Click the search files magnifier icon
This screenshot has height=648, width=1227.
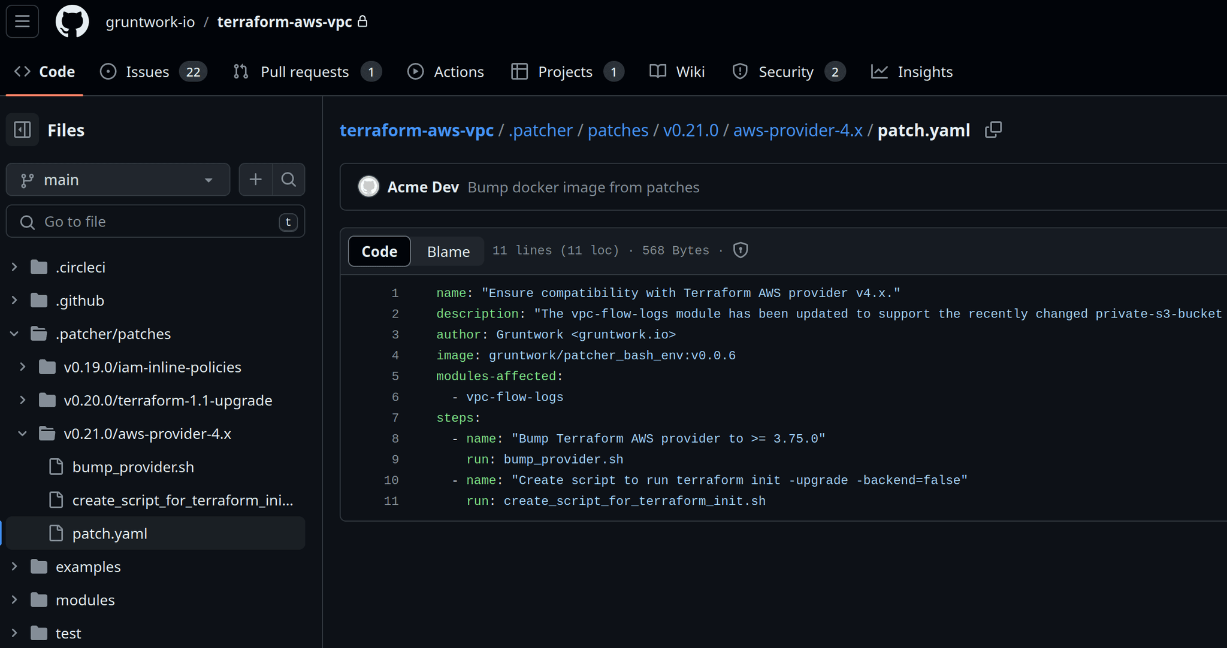(289, 180)
